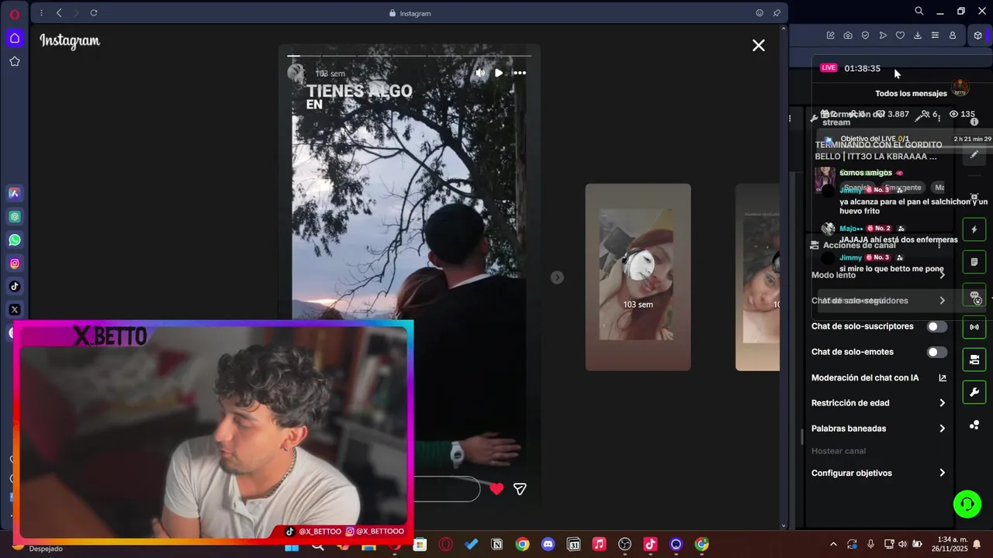Open the extensions cube icon
This screenshot has height=558, width=993.
point(977,36)
